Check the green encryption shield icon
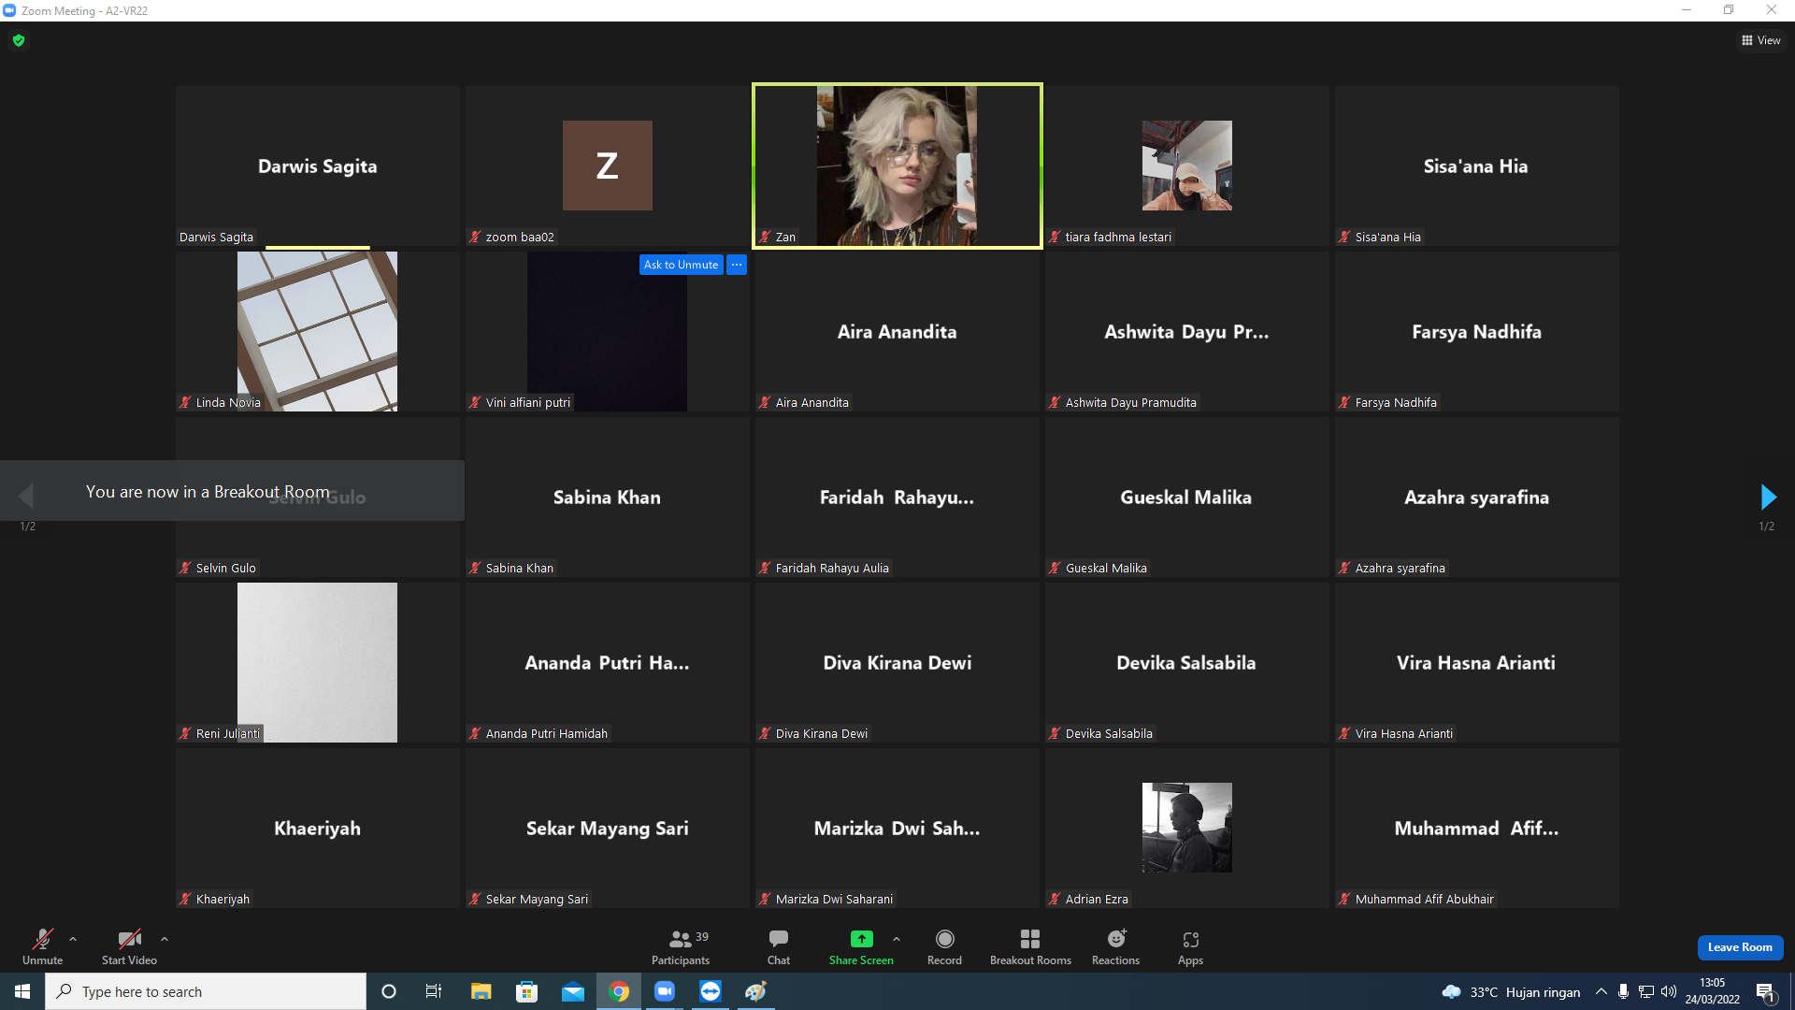1795x1010 pixels. pos(19,40)
